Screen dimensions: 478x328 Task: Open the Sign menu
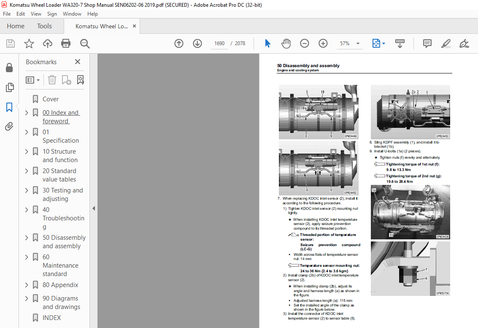pos(52,14)
